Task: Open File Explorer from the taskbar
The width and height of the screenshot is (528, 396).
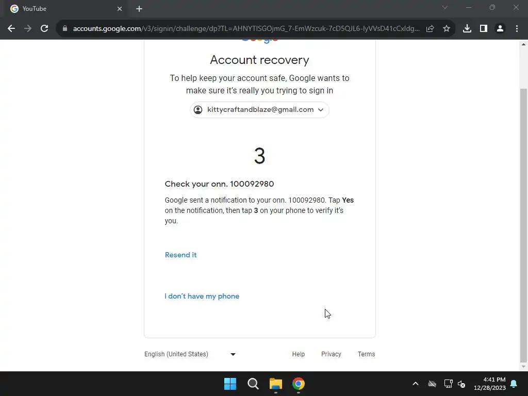Action: (276, 384)
